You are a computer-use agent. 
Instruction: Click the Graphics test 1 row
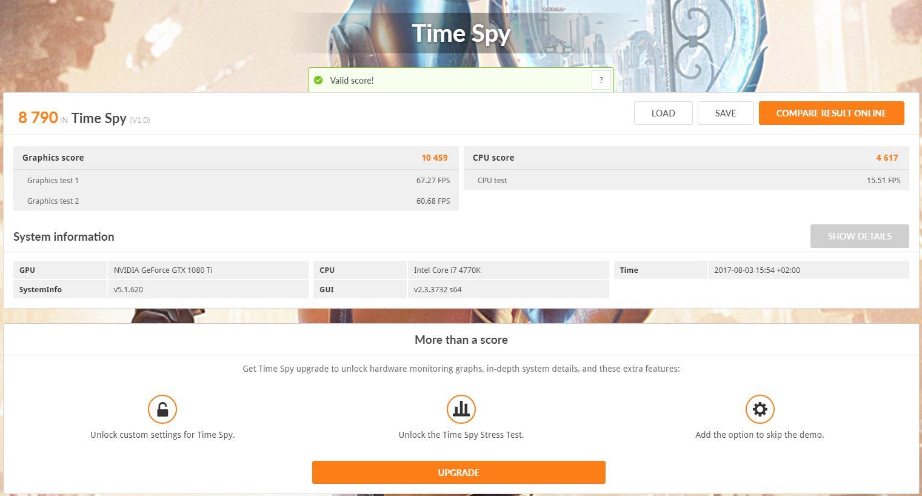(x=236, y=180)
